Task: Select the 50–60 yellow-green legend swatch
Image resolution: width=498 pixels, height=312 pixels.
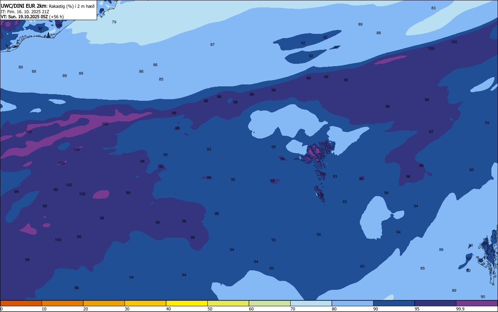Action: (x=228, y=303)
